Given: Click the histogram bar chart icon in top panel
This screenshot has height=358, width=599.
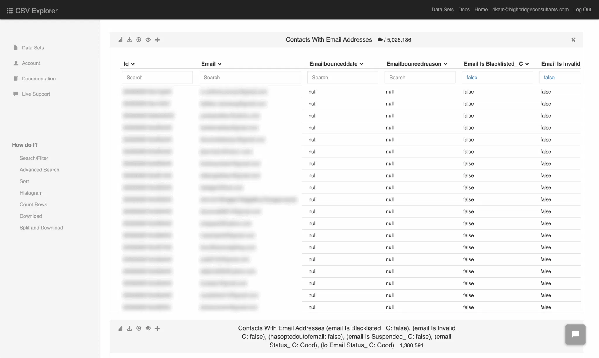Looking at the screenshot, I should point(120,40).
